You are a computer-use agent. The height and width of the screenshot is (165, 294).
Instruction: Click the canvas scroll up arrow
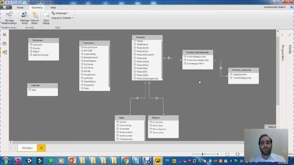click(x=277, y=31)
